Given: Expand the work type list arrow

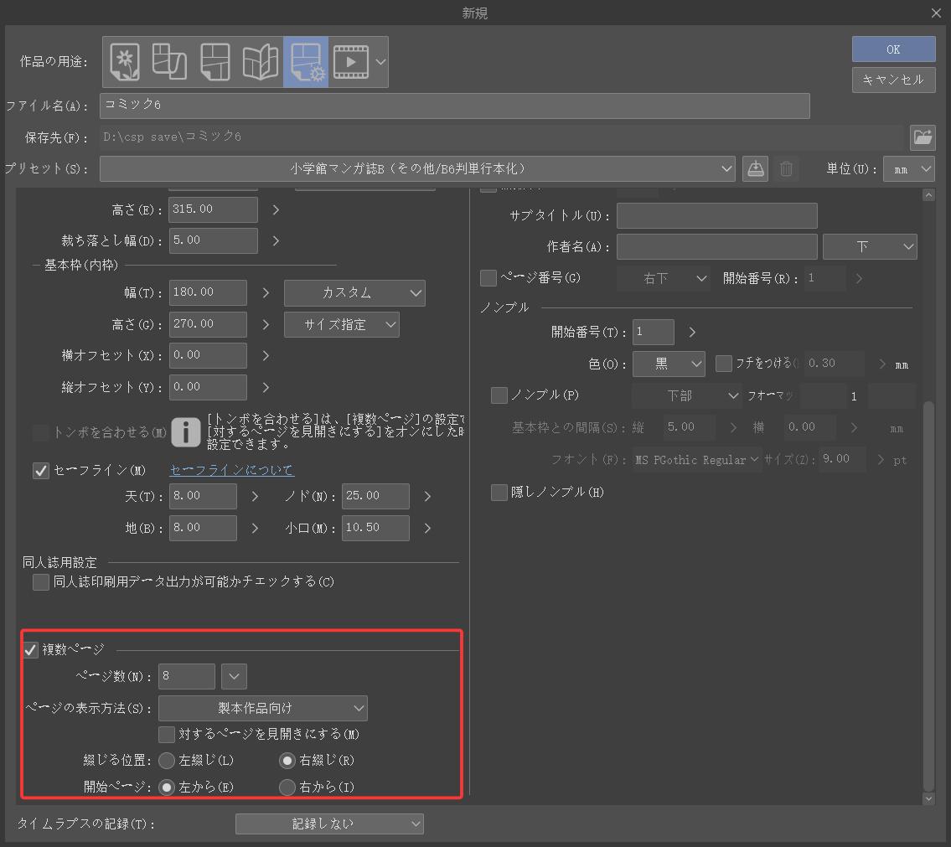Looking at the screenshot, I should (x=380, y=62).
